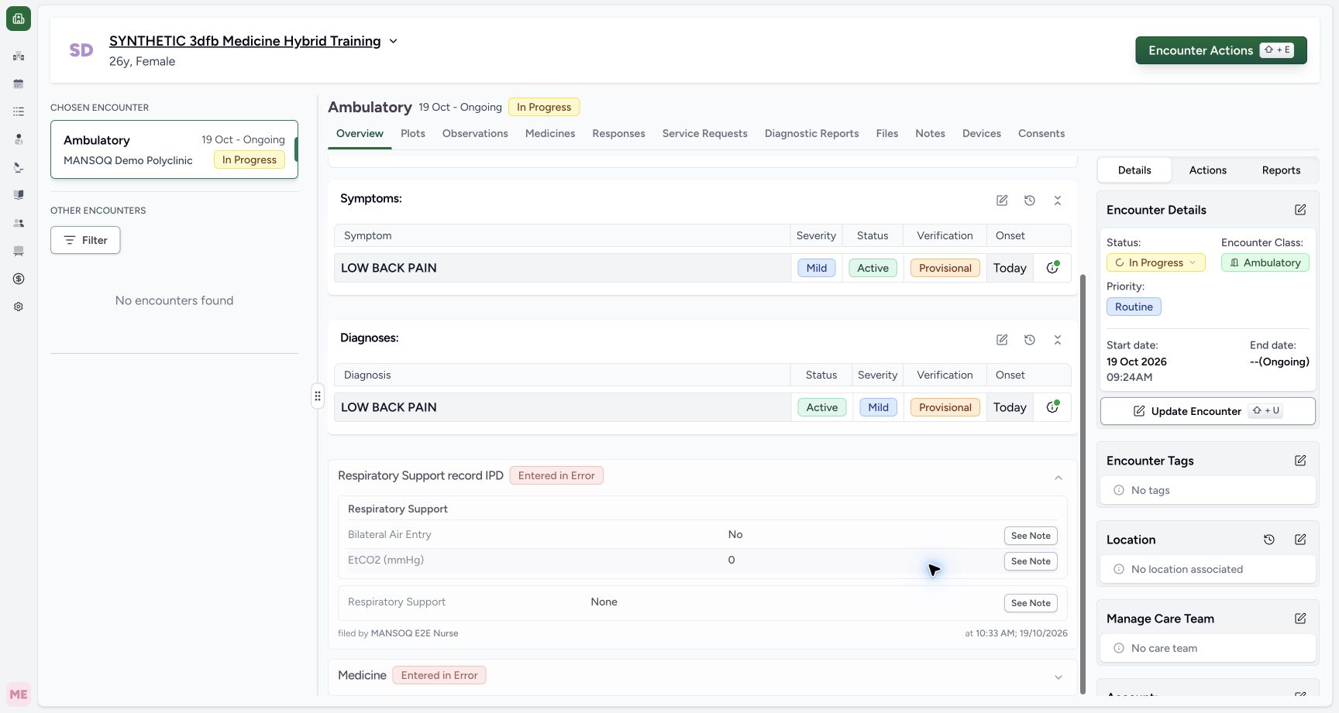1339x713 pixels.
Task: Select the Actions panel tab
Action: click(1207, 170)
